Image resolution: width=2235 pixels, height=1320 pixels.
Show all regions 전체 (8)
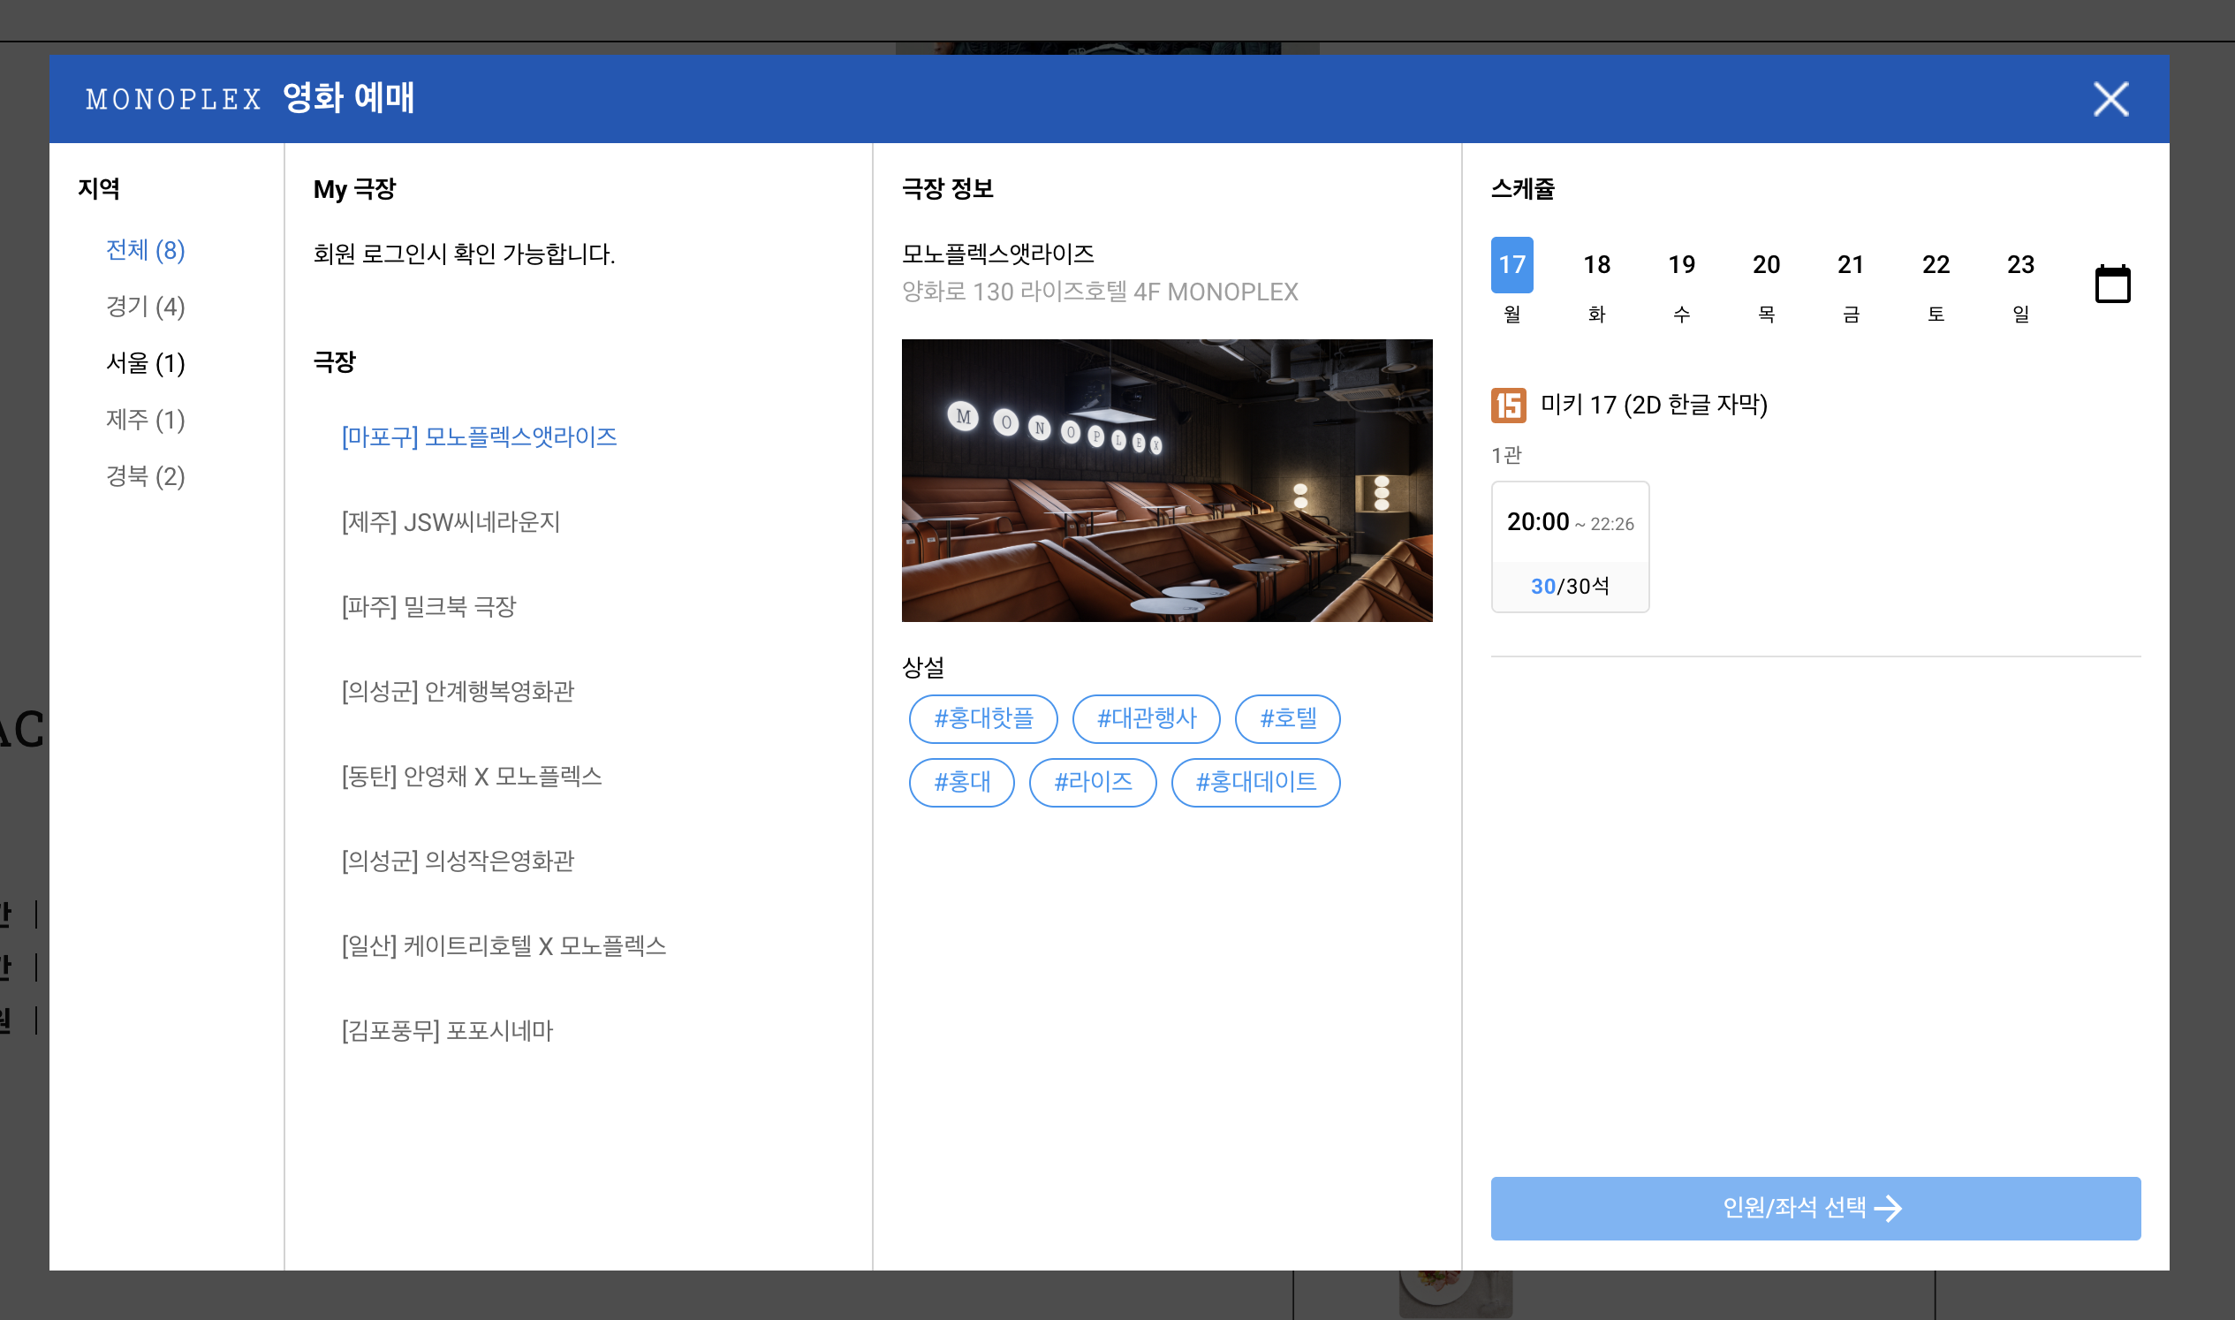[x=145, y=250]
